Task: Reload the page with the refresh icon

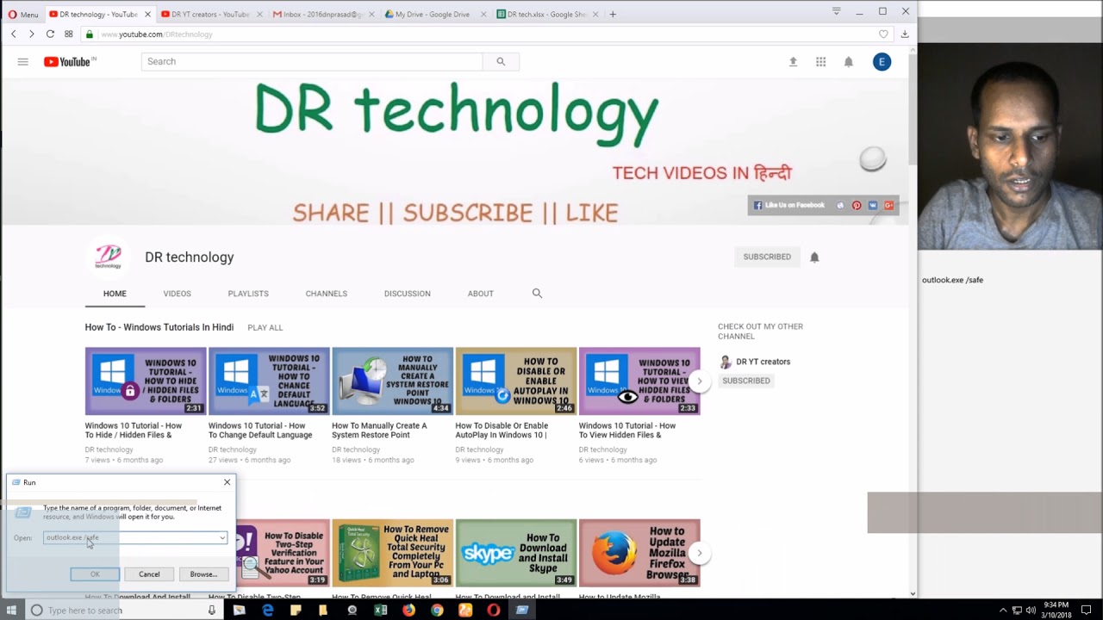Action: click(50, 34)
